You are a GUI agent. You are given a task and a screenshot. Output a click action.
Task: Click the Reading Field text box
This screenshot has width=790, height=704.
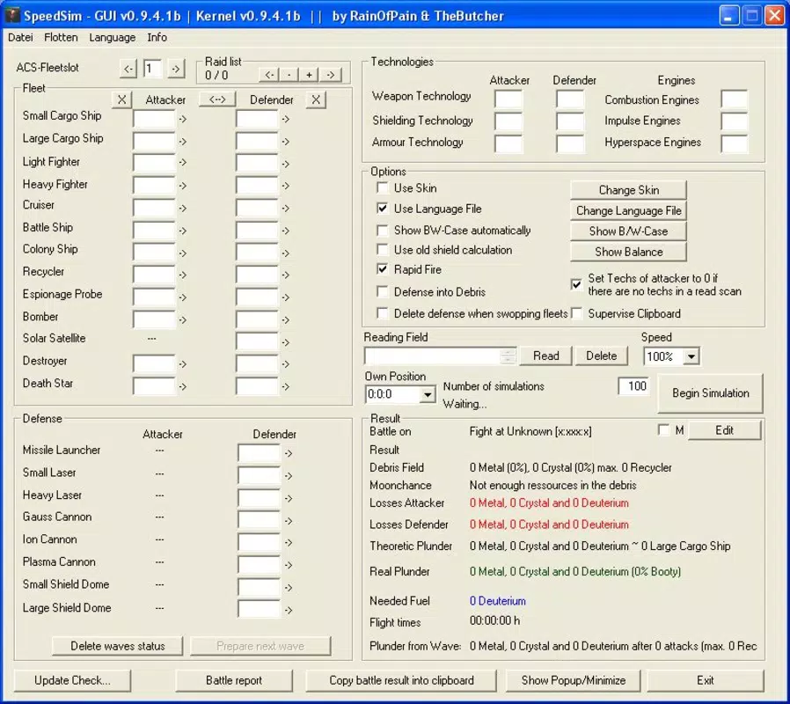[x=440, y=356]
